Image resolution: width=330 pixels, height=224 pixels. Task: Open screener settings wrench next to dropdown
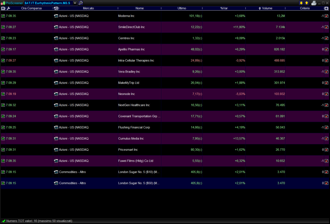point(80,3)
